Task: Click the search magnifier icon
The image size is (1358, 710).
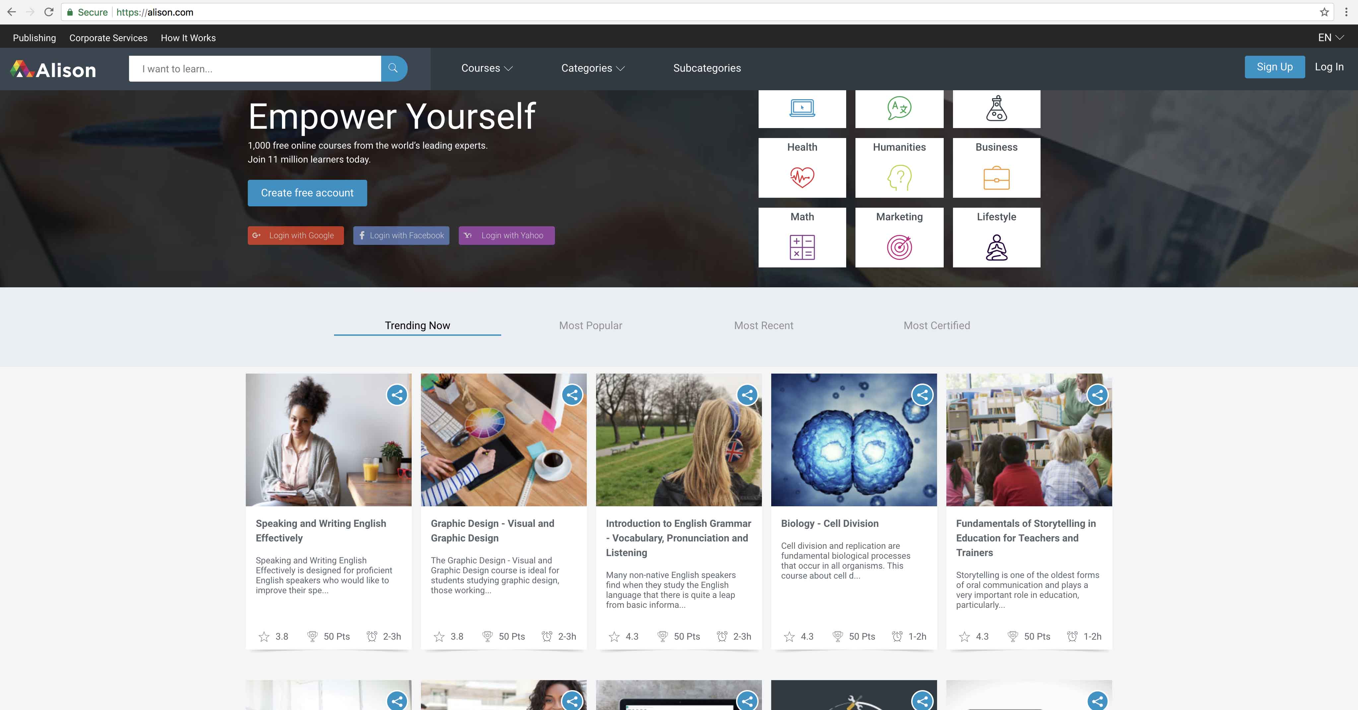Action: click(393, 69)
